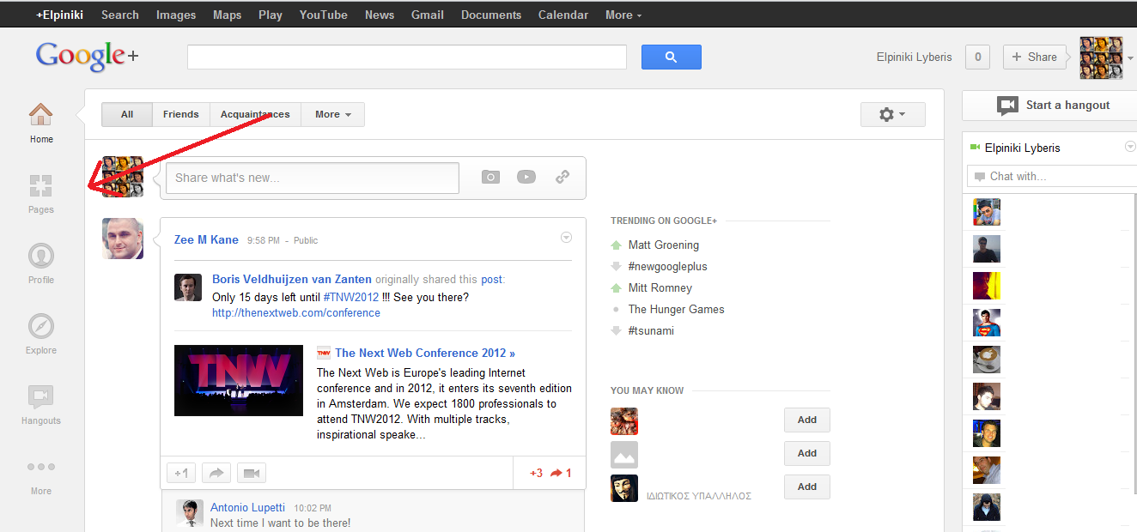
Task: Open the TNW conference thumbnail image
Action: pos(239,380)
